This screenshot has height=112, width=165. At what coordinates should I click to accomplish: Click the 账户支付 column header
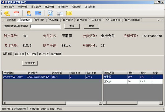coord(94,73)
